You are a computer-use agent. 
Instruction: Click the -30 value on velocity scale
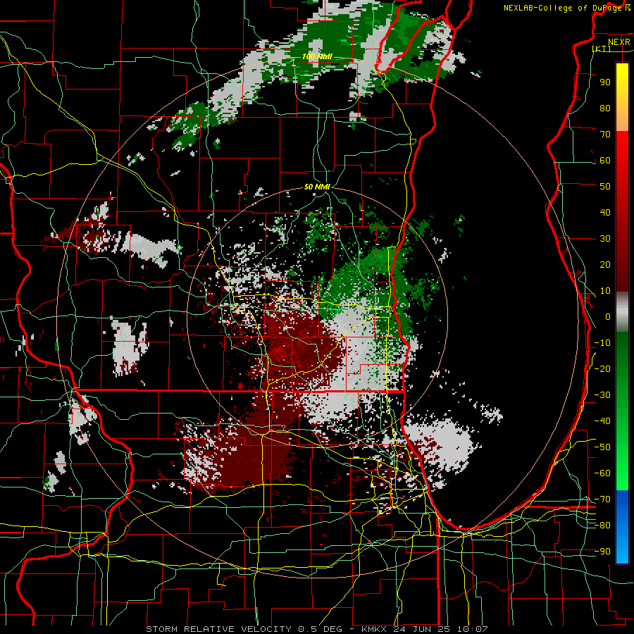click(x=602, y=395)
